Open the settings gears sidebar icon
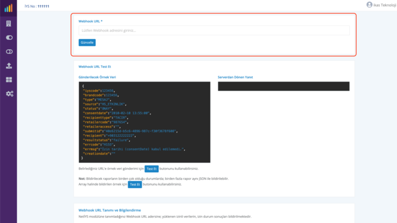Viewport: 397px width, 223px height. point(9,94)
